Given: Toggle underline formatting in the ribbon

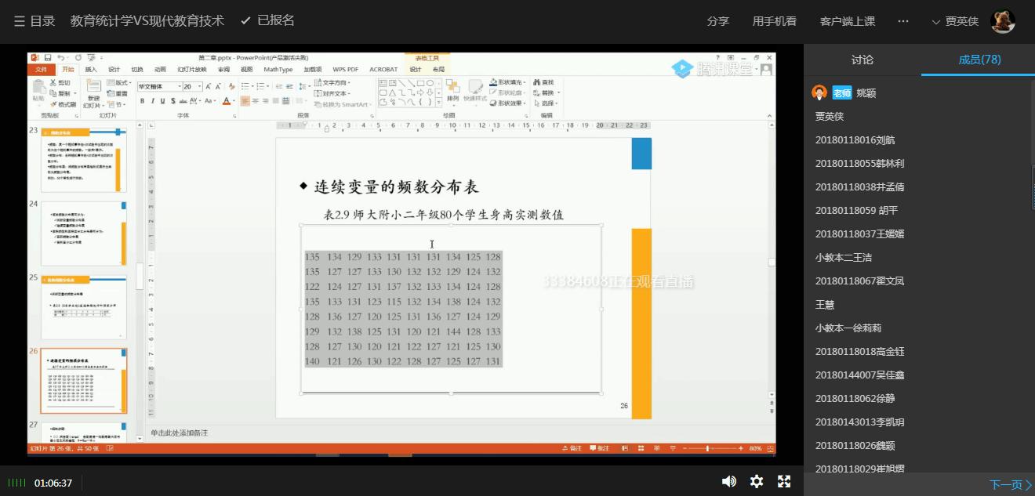Looking at the screenshot, I should [162, 101].
